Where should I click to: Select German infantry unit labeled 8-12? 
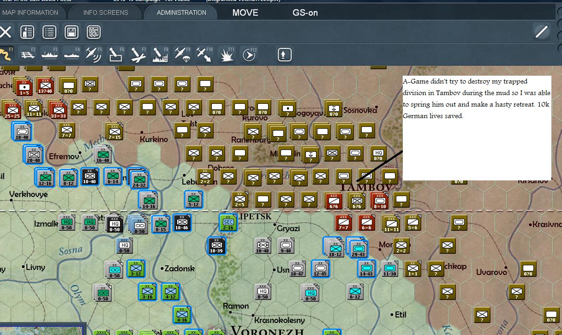(x=68, y=178)
